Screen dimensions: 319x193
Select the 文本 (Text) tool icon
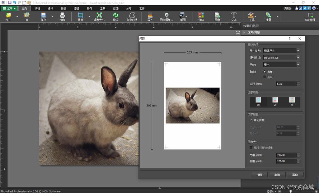click(x=234, y=16)
